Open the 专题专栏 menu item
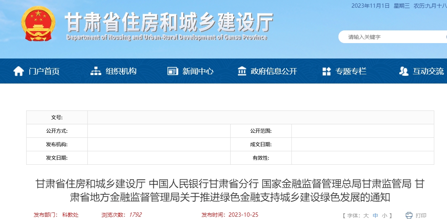 click(351, 71)
